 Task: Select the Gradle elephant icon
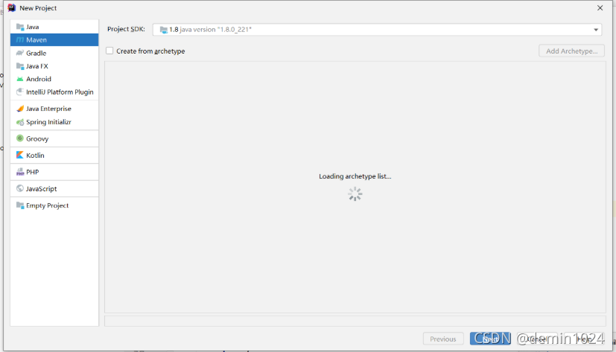(20, 53)
